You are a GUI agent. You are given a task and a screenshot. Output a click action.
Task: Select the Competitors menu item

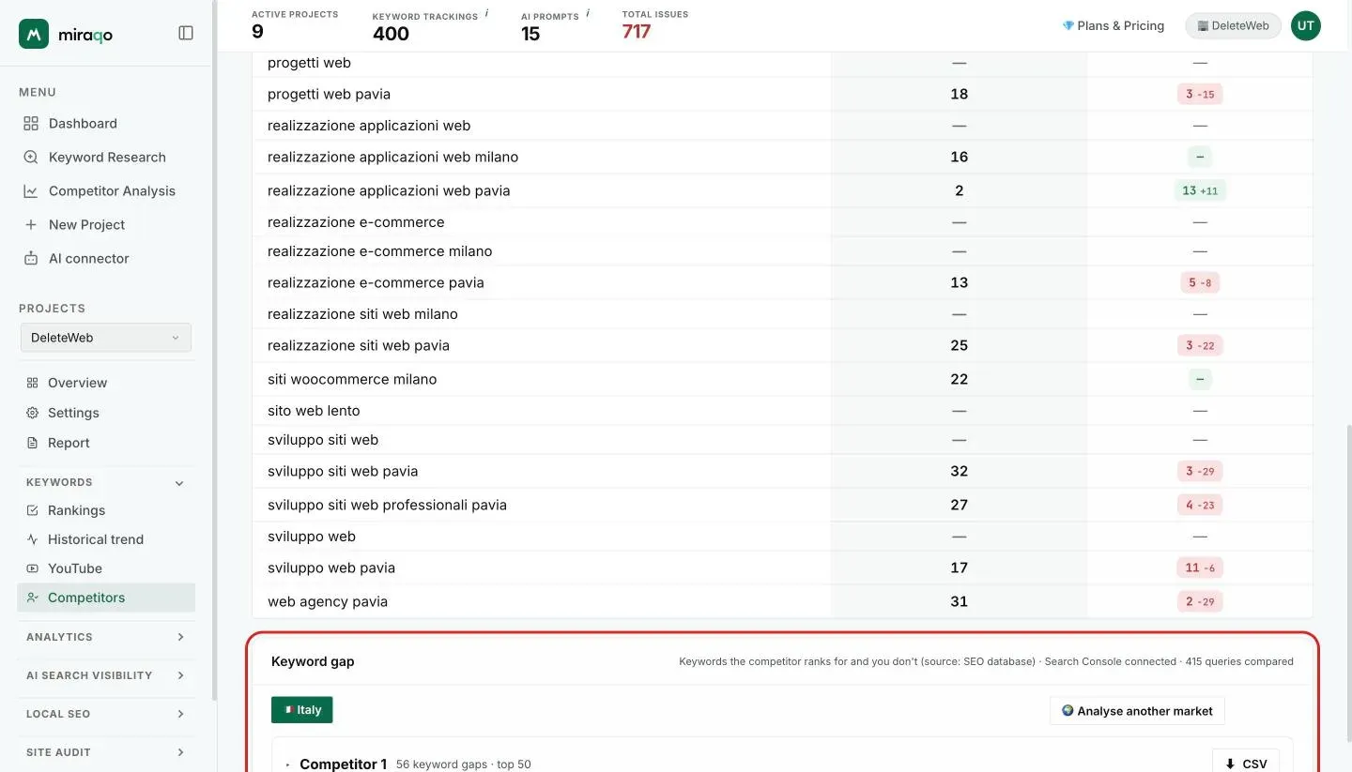coord(106,598)
